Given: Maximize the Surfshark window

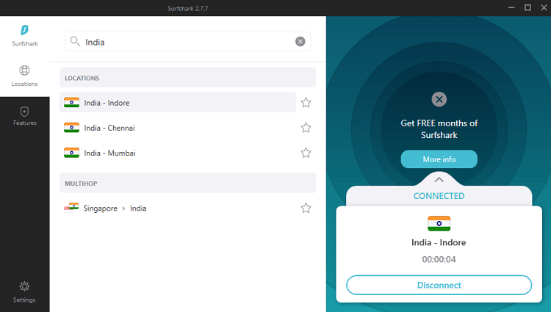Looking at the screenshot, I should (527, 8).
